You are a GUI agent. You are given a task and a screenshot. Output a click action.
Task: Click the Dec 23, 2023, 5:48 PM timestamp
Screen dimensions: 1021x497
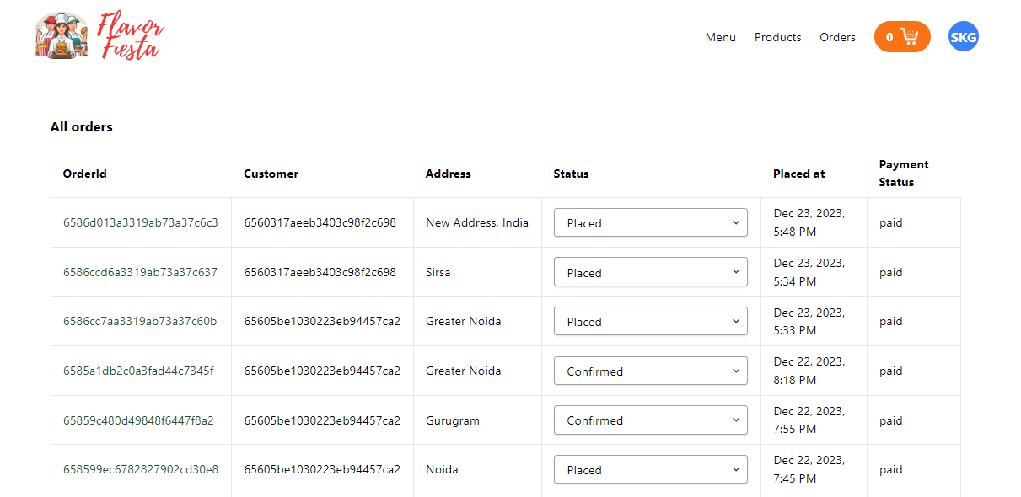[809, 222]
